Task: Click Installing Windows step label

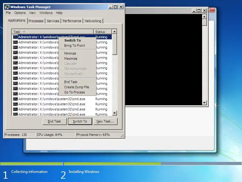Action: point(84,172)
